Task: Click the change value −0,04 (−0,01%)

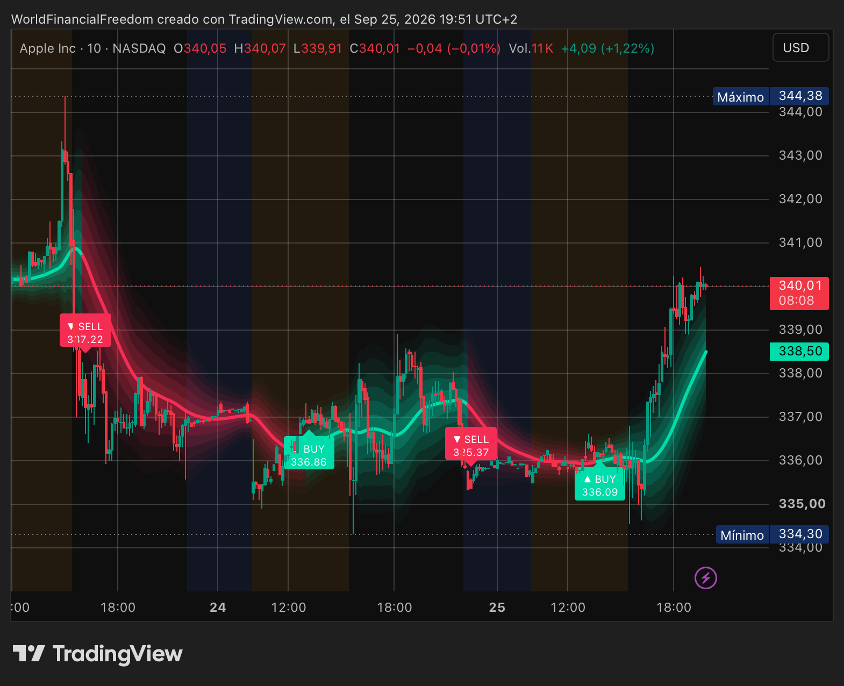Action: point(454,48)
